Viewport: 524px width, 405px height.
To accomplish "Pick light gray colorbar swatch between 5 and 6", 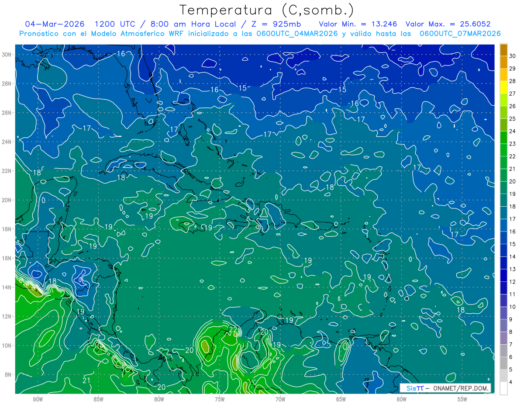I will pos(503,363).
